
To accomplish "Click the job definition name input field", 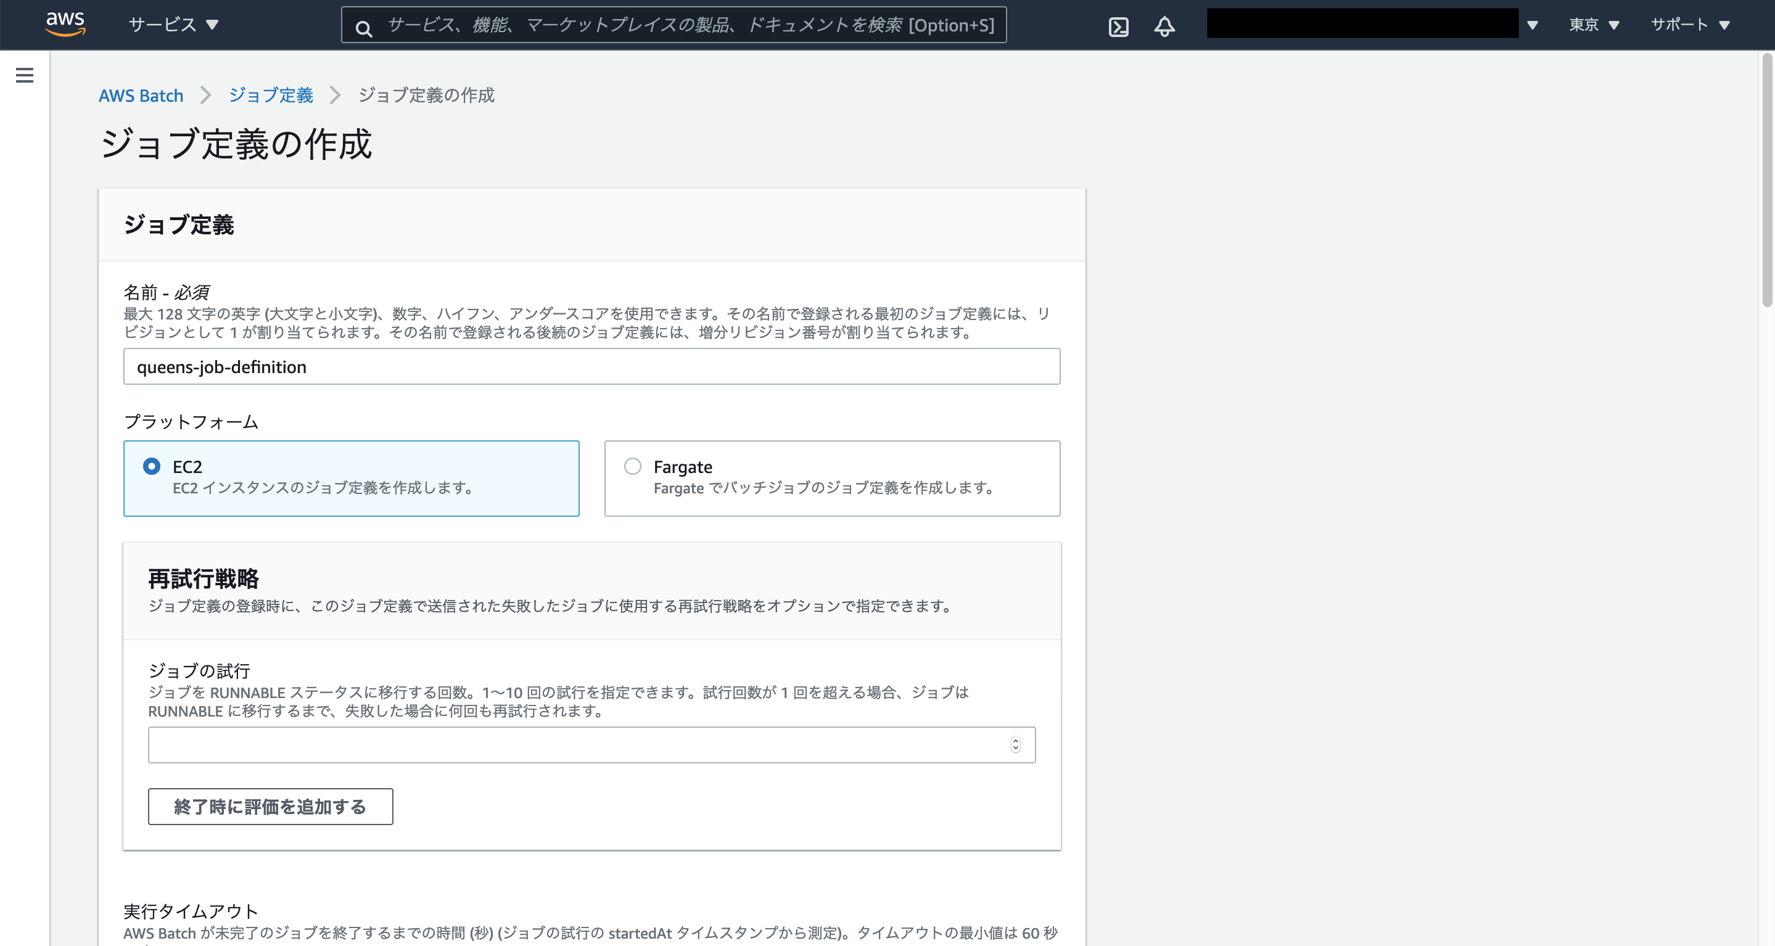I will (x=591, y=366).
